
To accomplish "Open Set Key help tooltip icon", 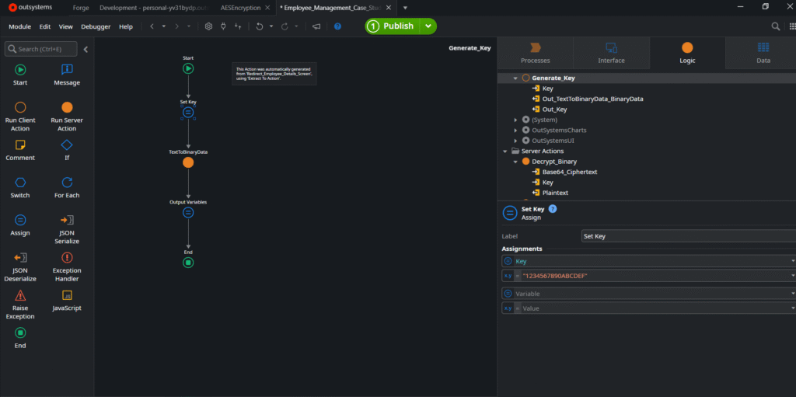I will [x=553, y=209].
